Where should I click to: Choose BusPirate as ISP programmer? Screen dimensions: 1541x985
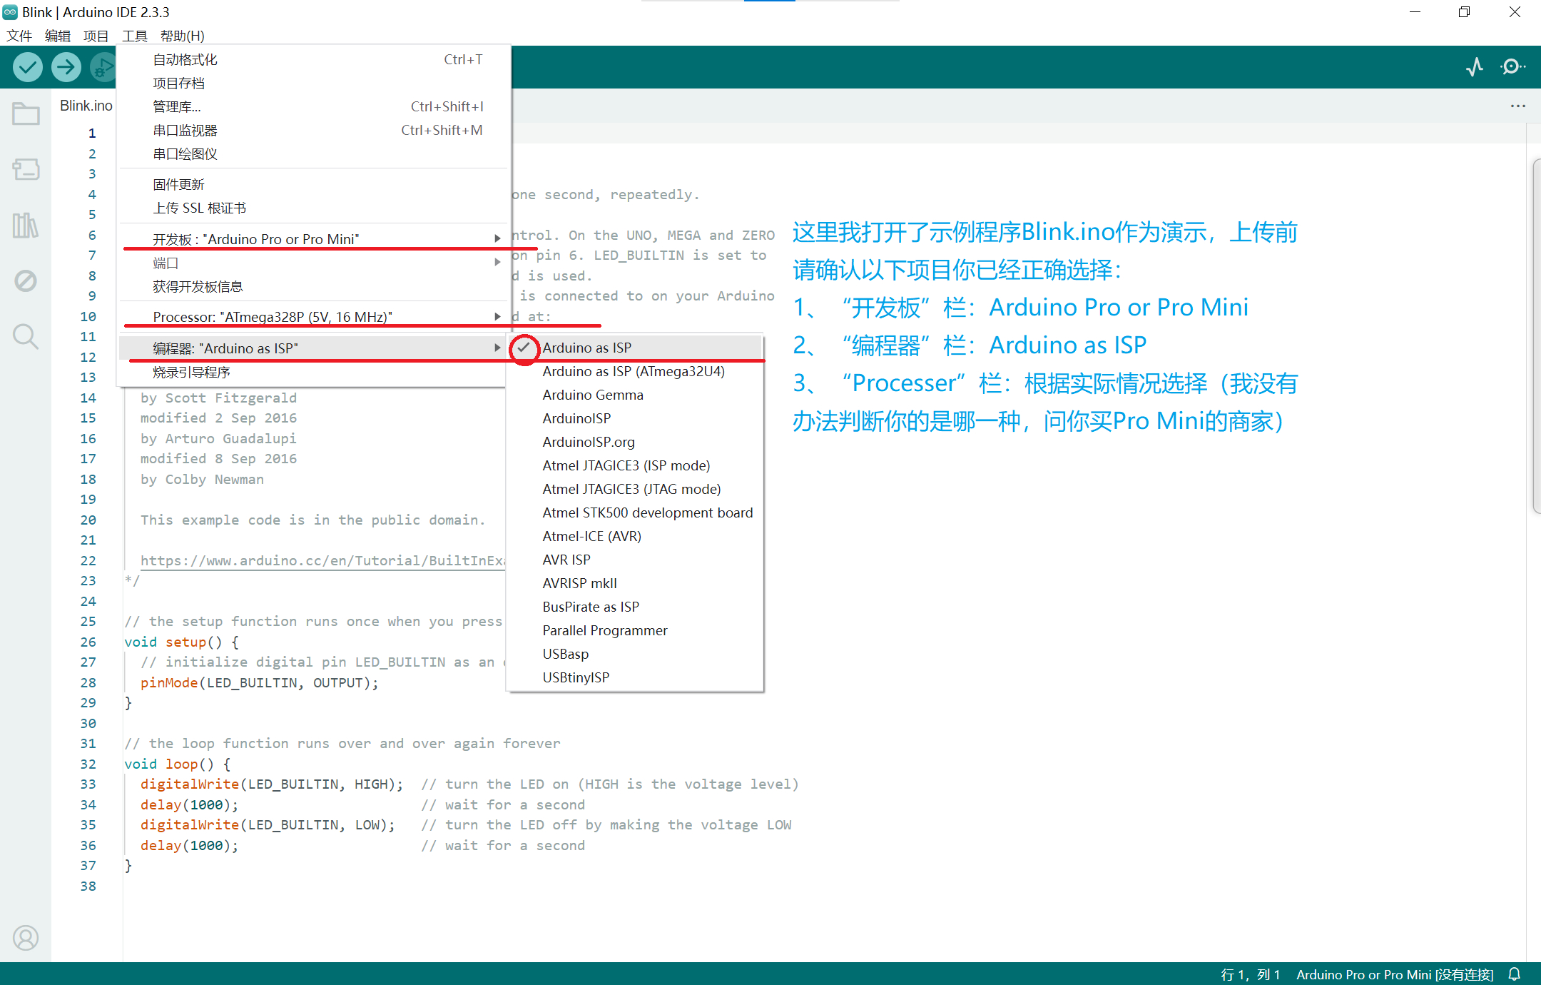[x=635, y=607]
